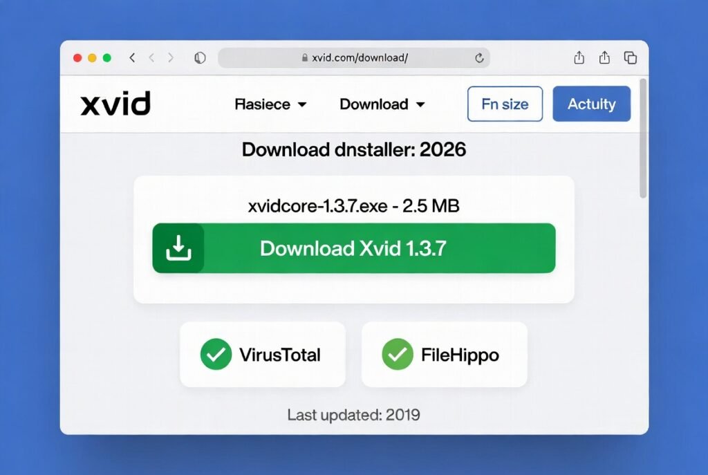Click the Actulty button
This screenshot has height=475, width=708.
(592, 104)
